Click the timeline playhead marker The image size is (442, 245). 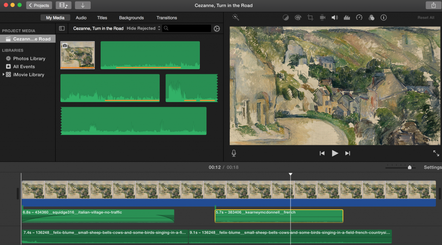[290, 175]
